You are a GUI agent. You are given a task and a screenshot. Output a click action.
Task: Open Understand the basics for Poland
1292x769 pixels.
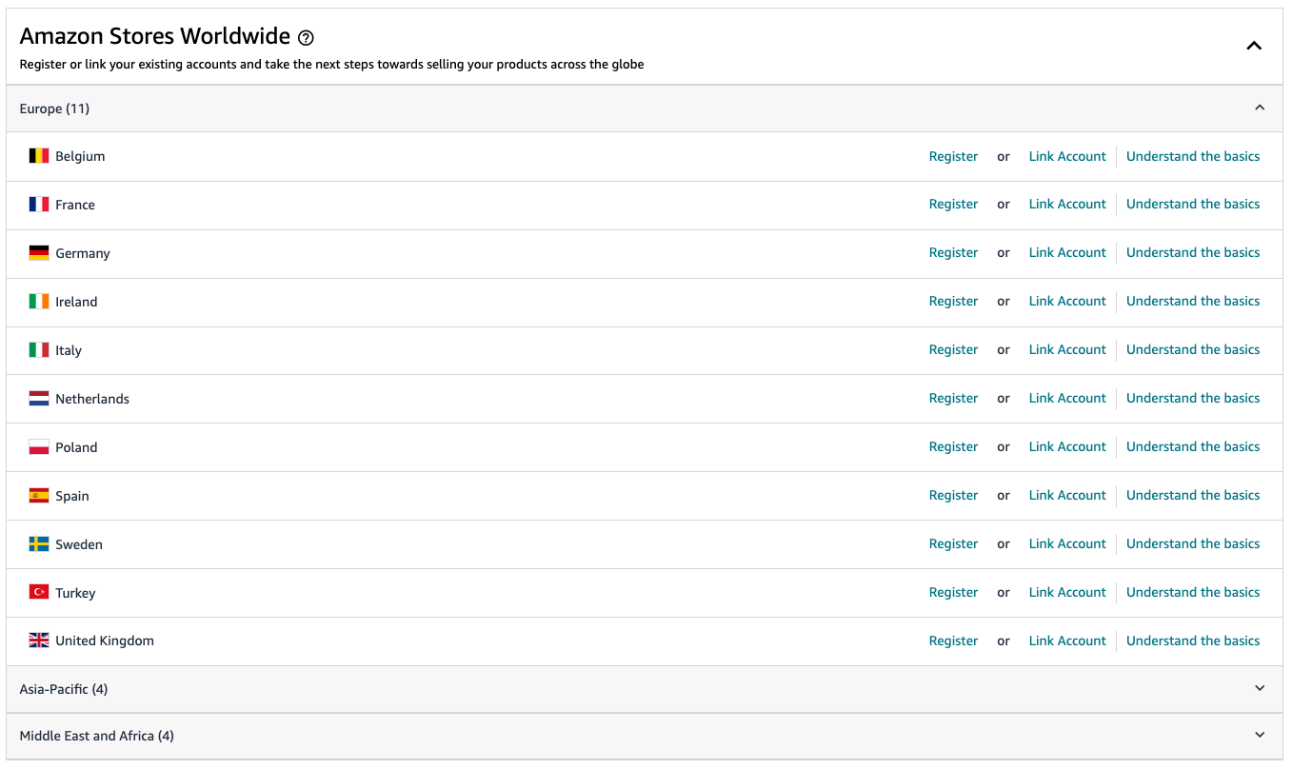tap(1193, 446)
